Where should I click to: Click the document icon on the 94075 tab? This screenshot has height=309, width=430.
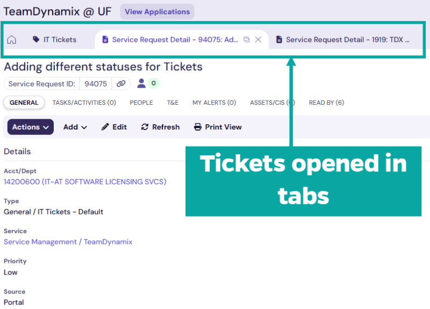[105, 39]
